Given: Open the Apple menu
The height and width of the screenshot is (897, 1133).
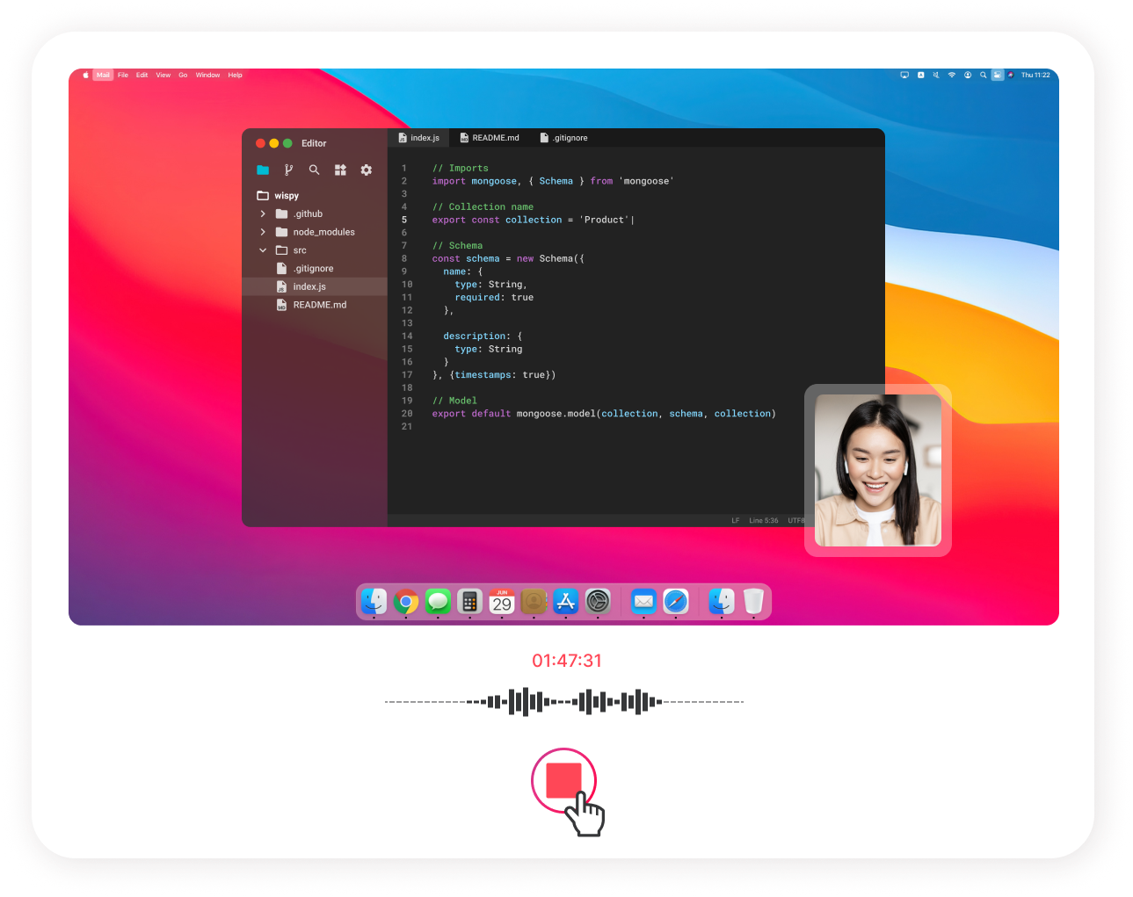Looking at the screenshot, I should point(85,76).
